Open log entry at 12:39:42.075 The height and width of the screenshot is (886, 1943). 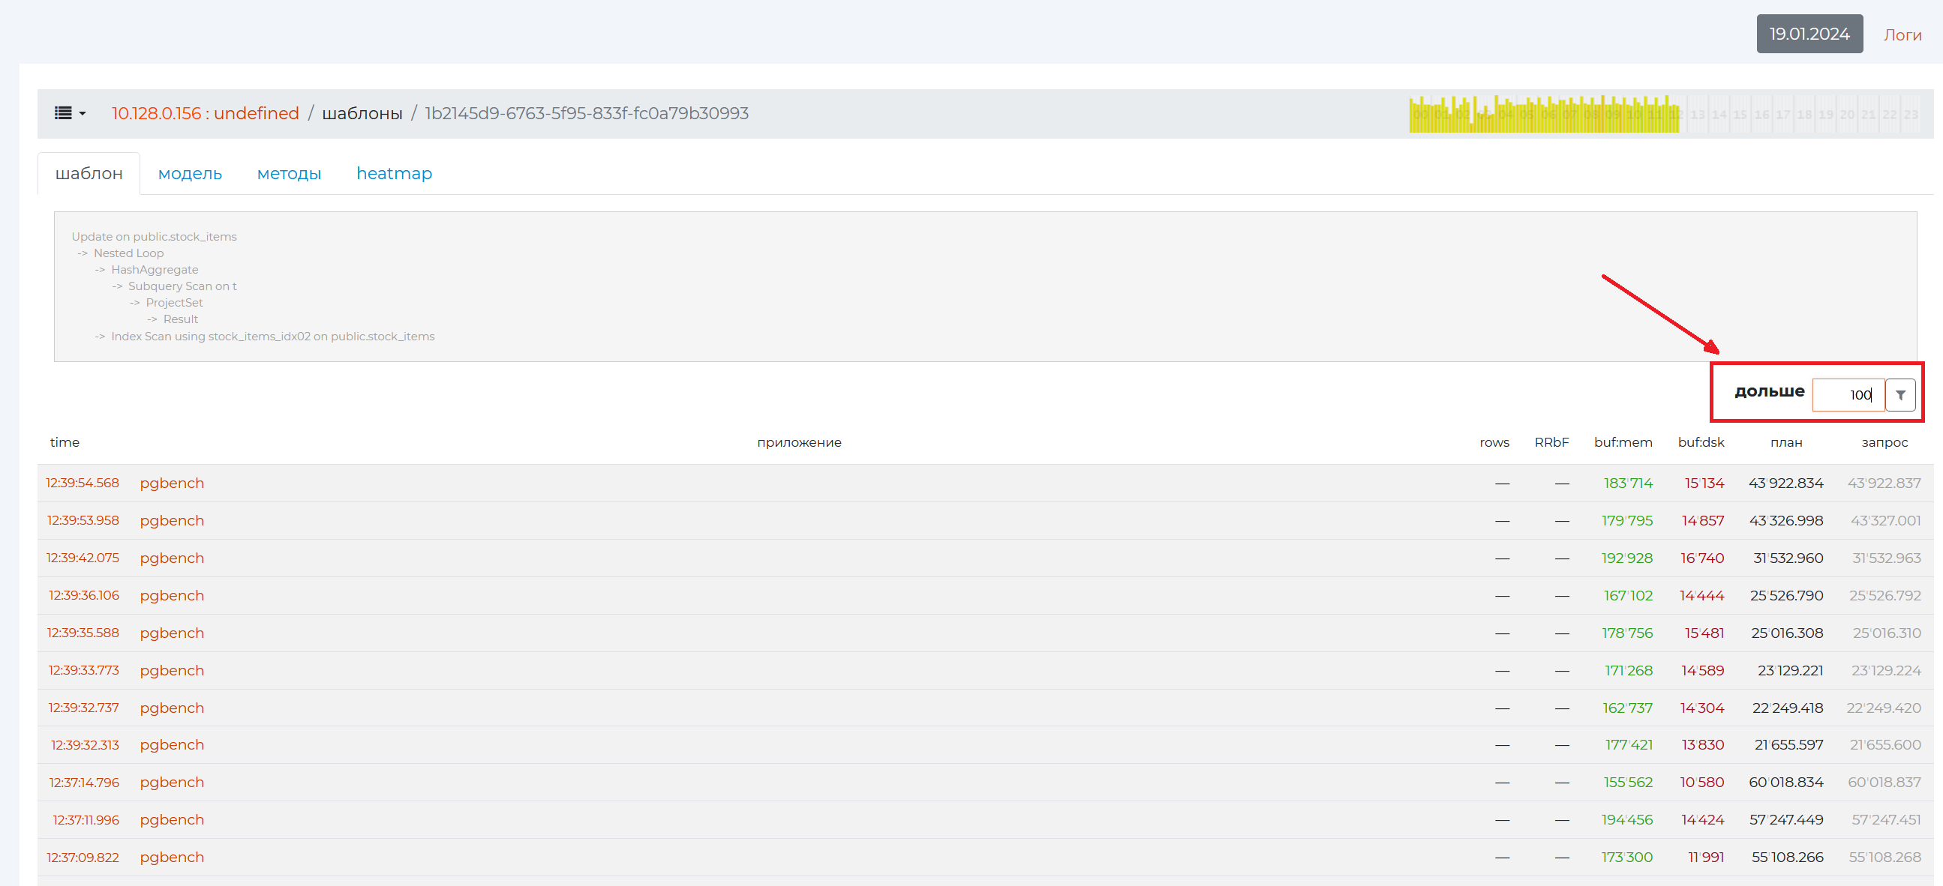click(x=83, y=558)
